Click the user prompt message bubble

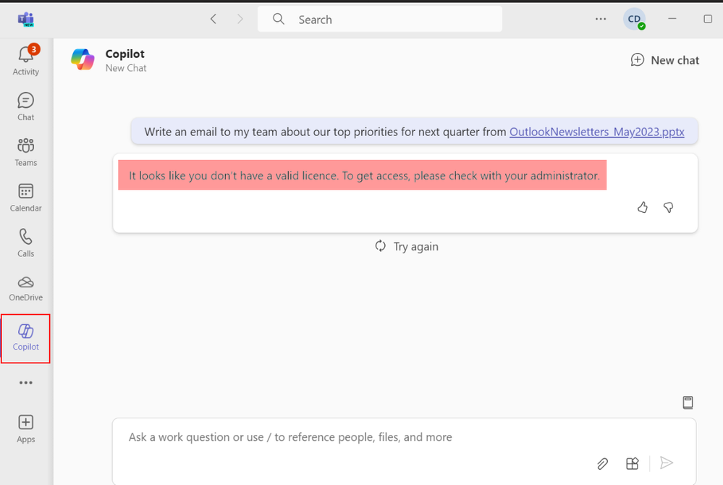[415, 132]
